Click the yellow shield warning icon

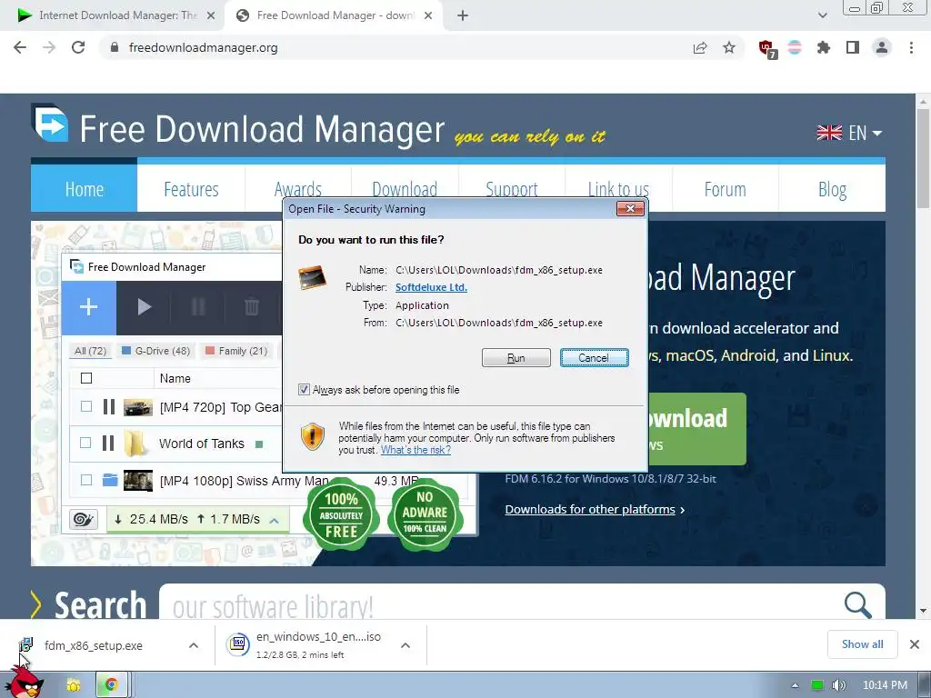(x=313, y=437)
